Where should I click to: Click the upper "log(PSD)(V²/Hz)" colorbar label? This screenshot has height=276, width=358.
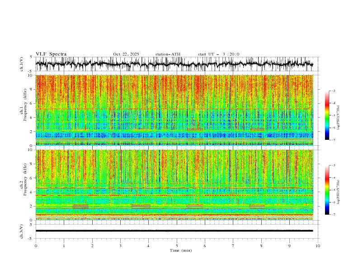pos(338,118)
